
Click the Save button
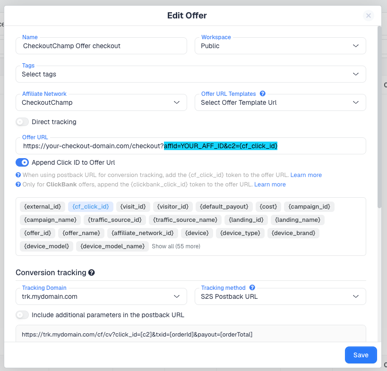pos(361,355)
